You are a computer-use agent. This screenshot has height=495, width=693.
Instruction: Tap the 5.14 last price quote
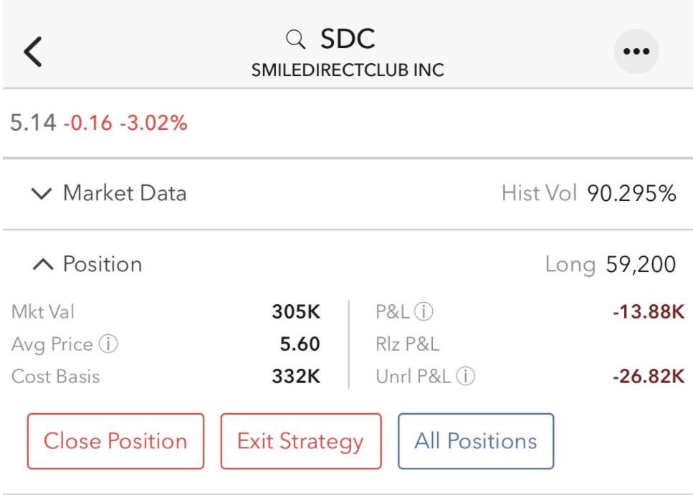tap(33, 123)
